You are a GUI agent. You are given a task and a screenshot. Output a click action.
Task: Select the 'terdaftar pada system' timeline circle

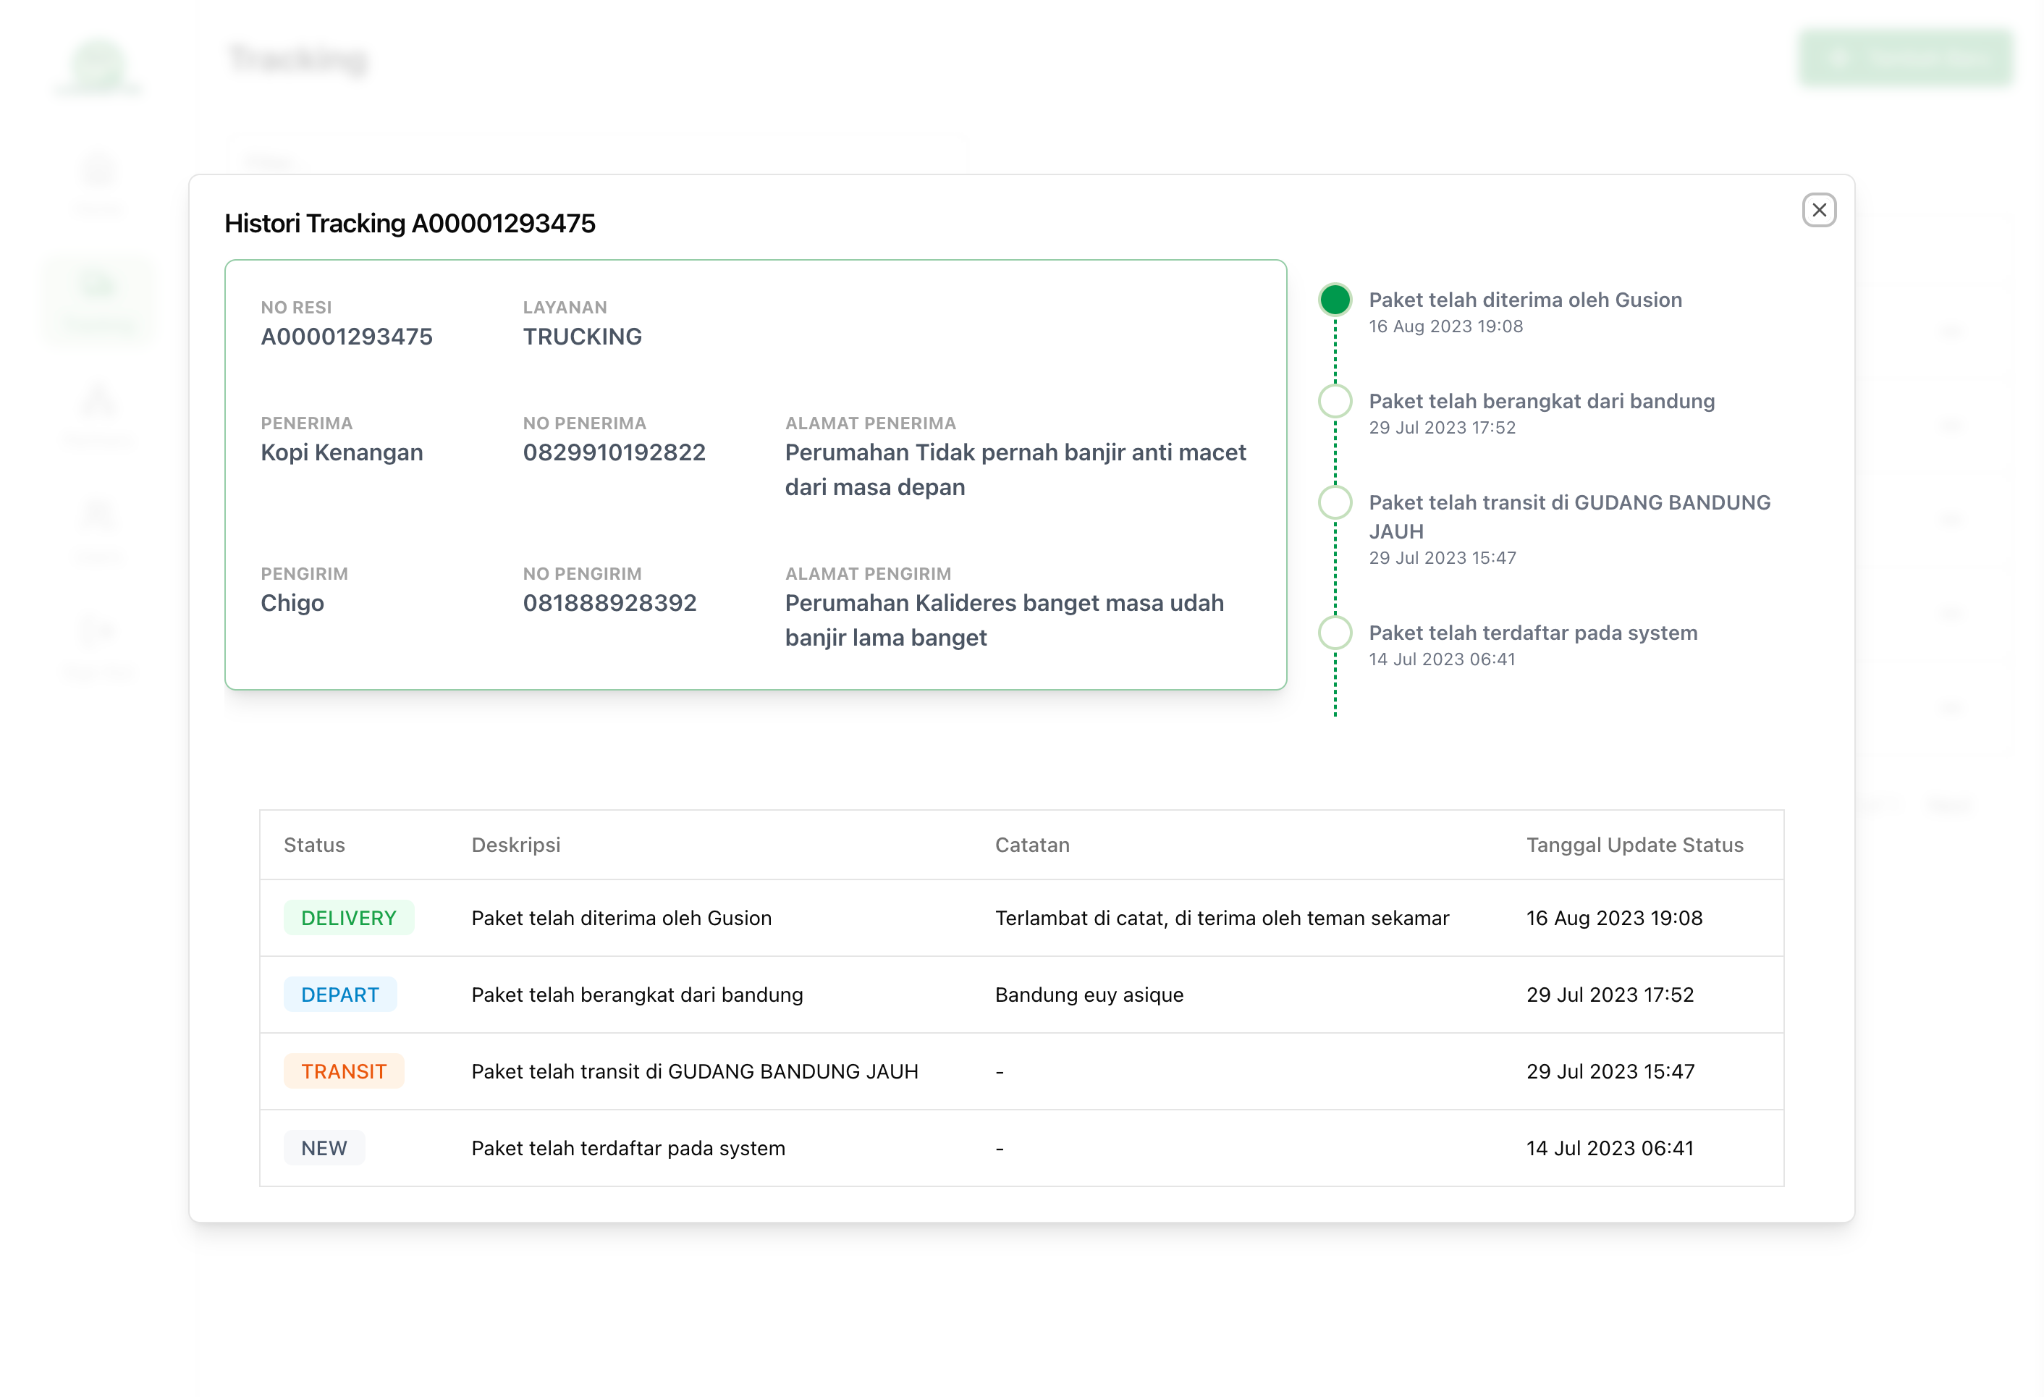point(1334,633)
